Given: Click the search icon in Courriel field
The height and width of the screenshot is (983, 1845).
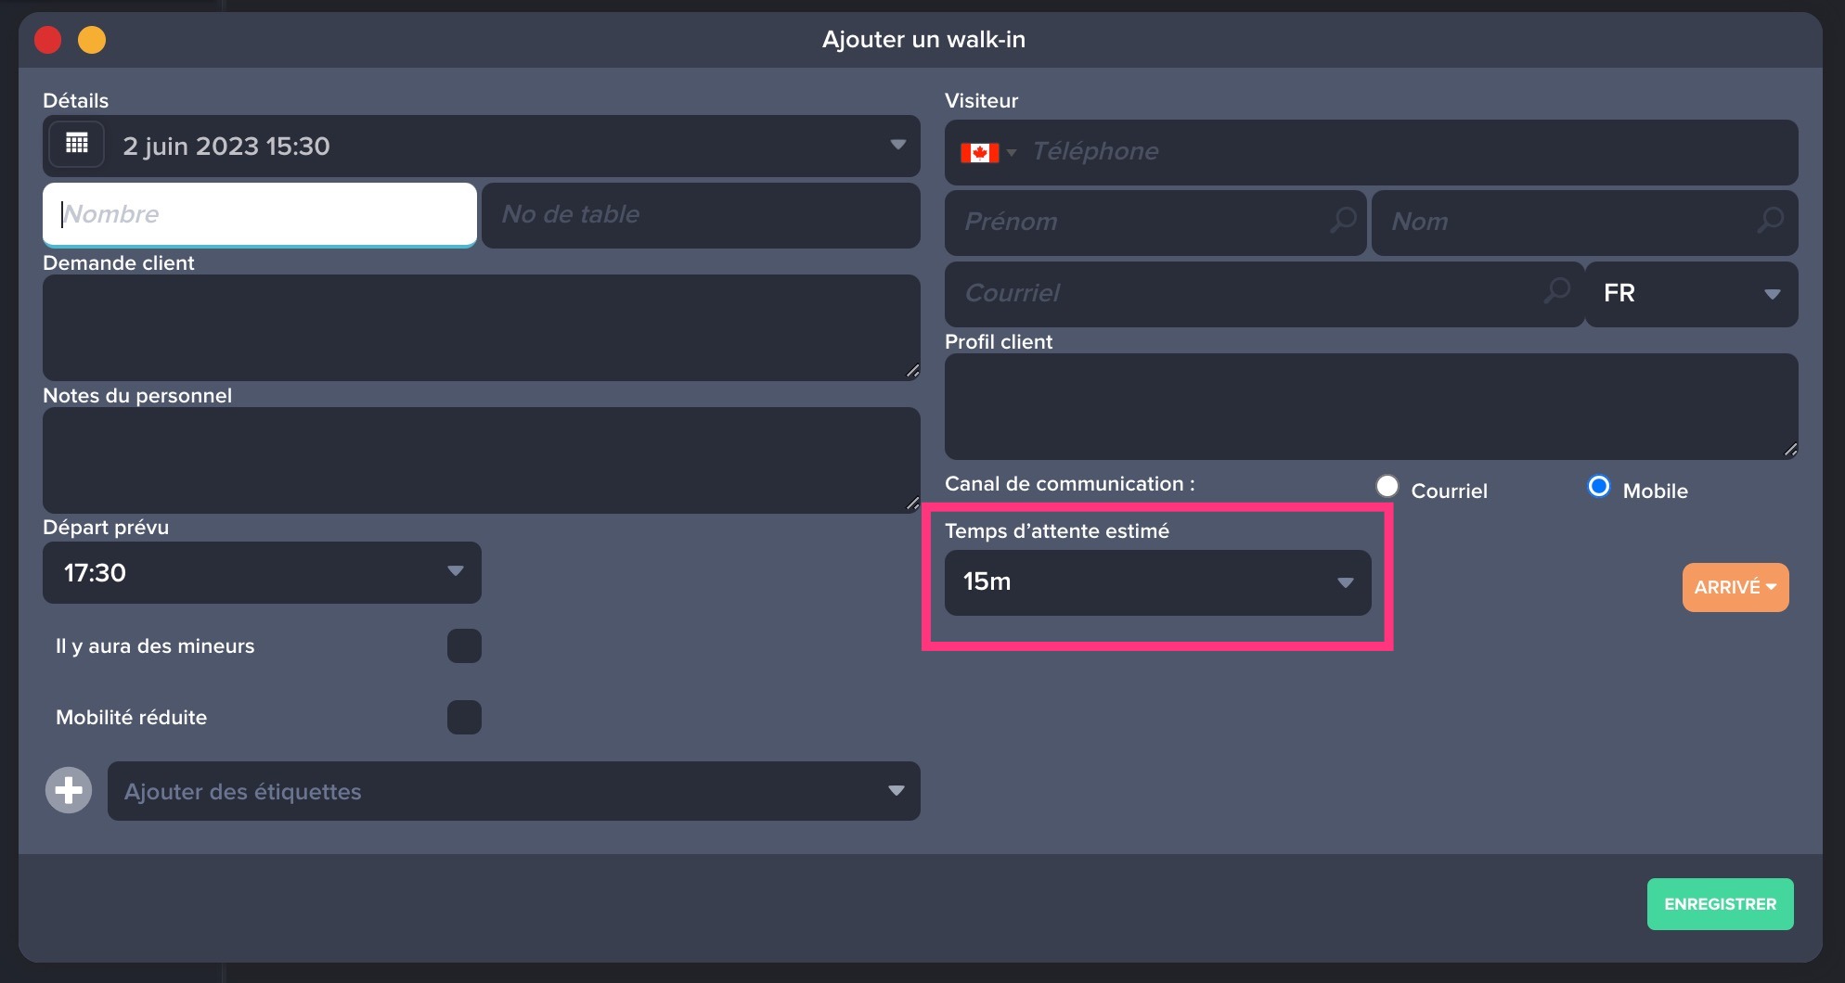Looking at the screenshot, I should (x=1556, y=291).
